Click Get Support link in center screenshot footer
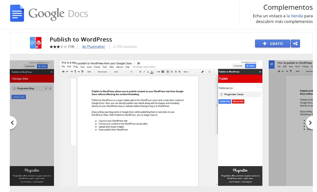 (247, 182)
